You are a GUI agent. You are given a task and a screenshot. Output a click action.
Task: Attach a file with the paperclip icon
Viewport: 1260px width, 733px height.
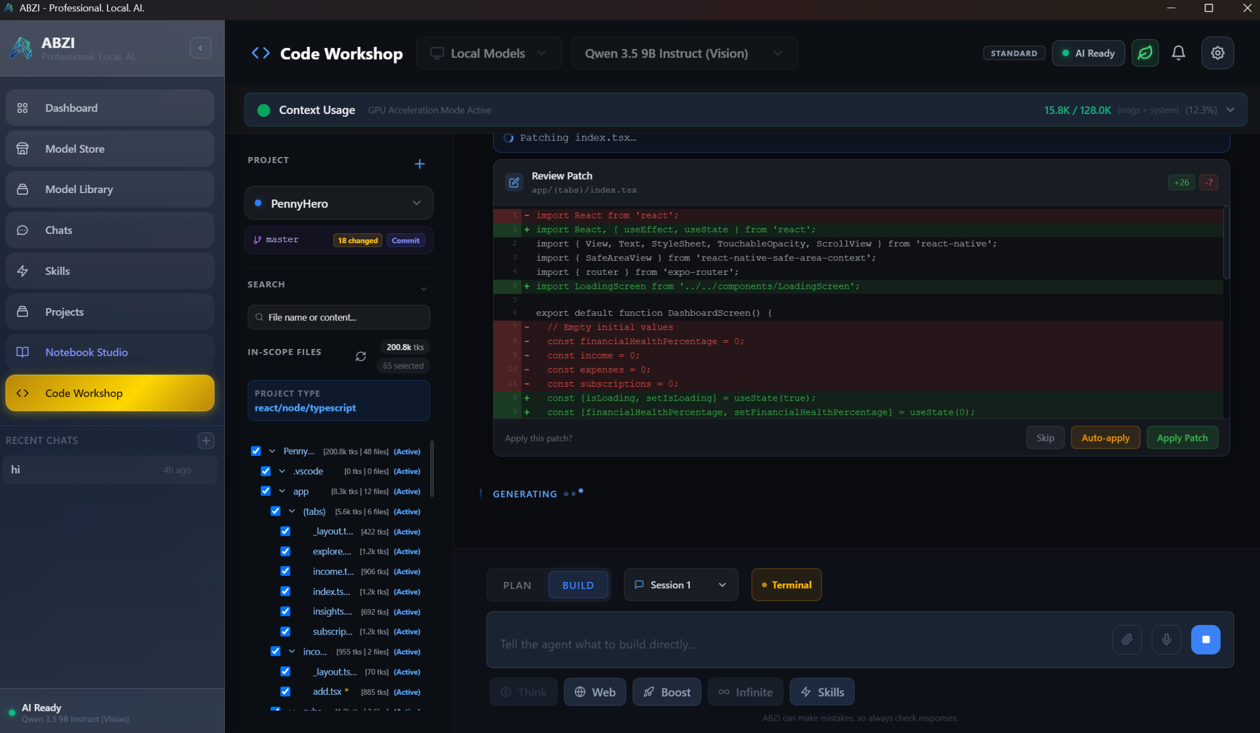(x=1127, y=639)
